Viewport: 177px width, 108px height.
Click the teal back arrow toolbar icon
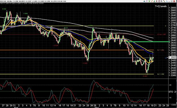point(144,1)
